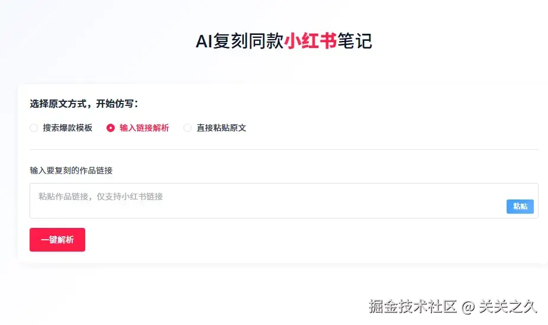Viewport: 548px width, 325px height.
Task: Click the @ symbol in the watermark
Action: pyautogui.click(x=468, y=307)
